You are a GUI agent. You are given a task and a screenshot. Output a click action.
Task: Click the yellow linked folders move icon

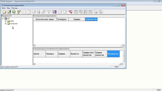pos(19,12)
